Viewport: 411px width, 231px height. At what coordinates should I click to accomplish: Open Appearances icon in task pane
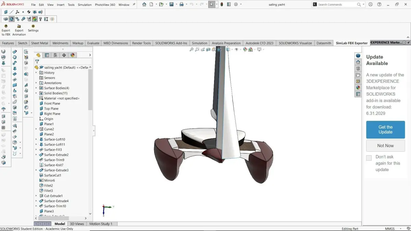[x=358, y=88]
